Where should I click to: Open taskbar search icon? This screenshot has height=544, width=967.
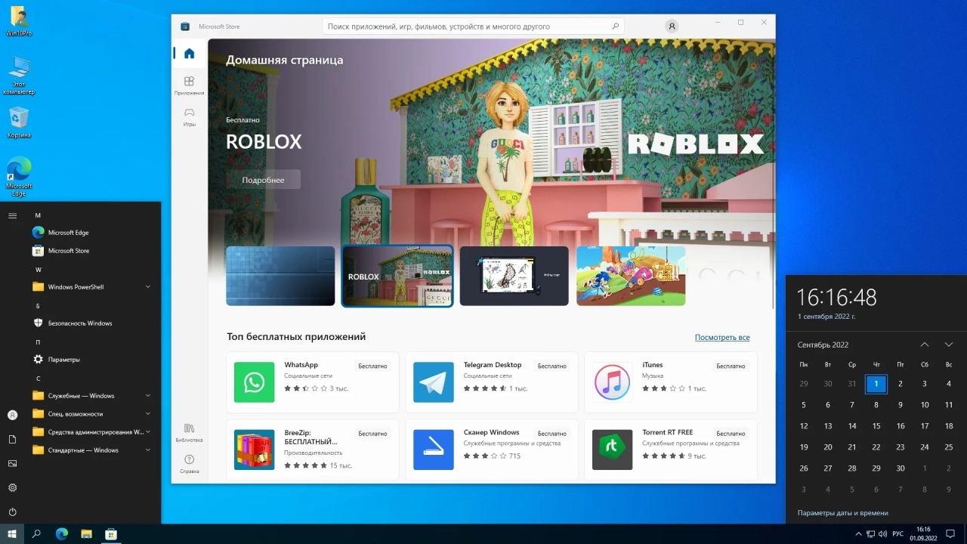point(36,534)
